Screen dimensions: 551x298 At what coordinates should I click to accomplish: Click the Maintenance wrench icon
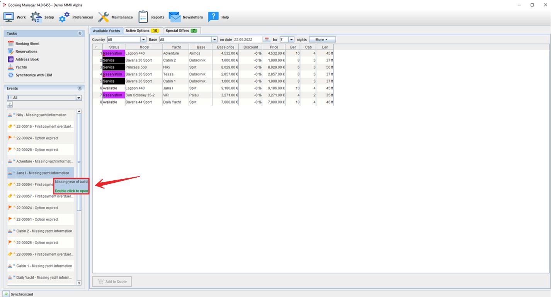coord(103,17)
